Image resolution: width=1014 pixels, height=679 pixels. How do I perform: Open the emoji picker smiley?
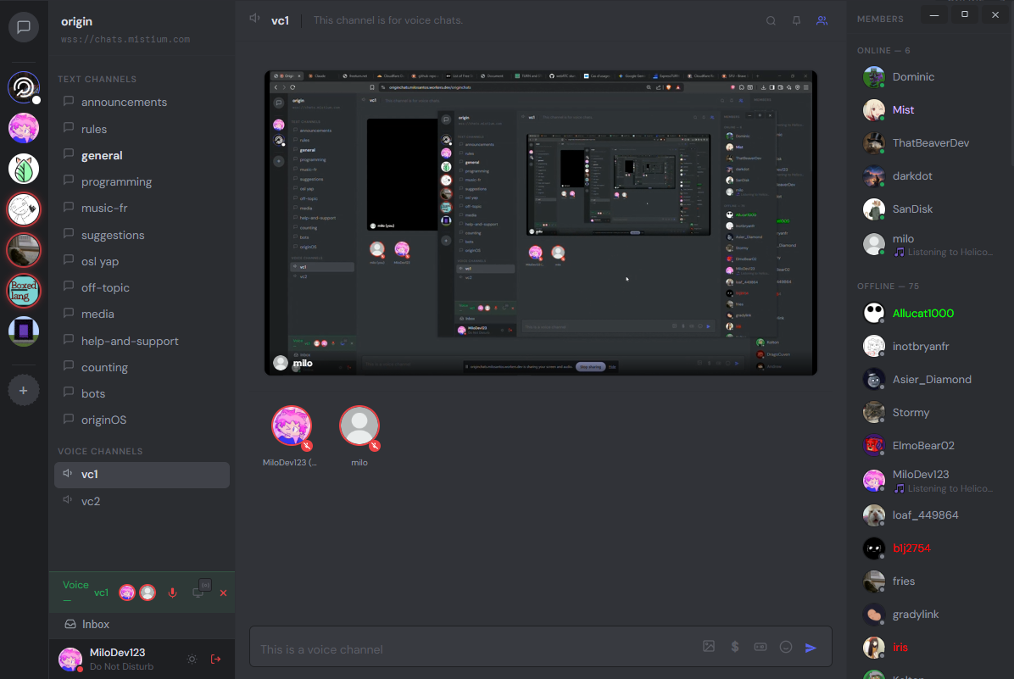(x=786, y=647)
